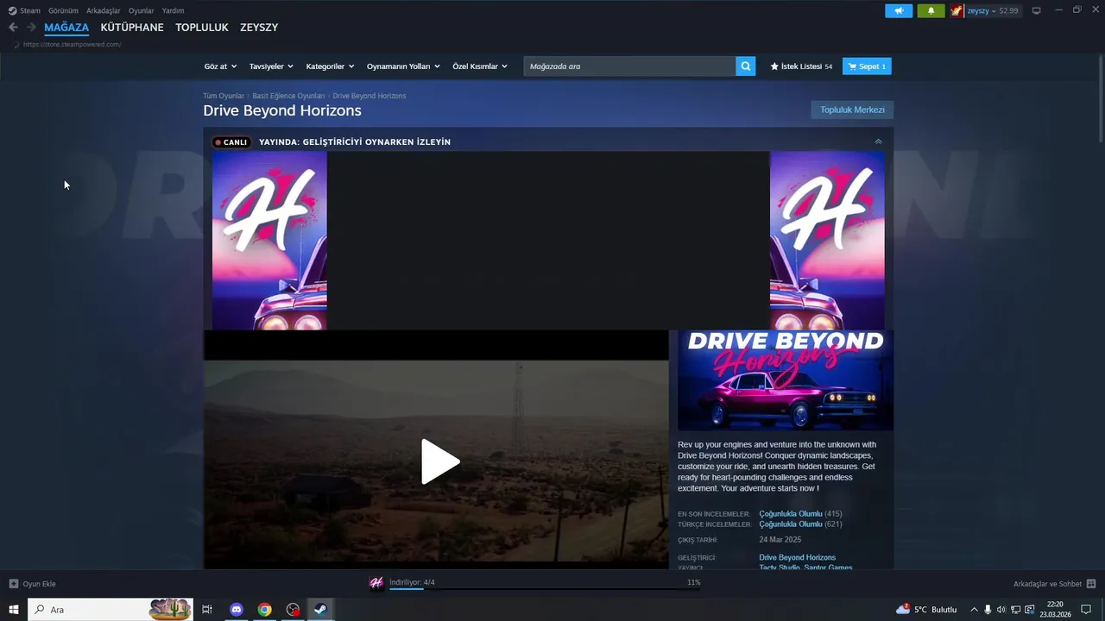
Task: Open developer Drive Beyond Horizons link
Action: (797, 558)
